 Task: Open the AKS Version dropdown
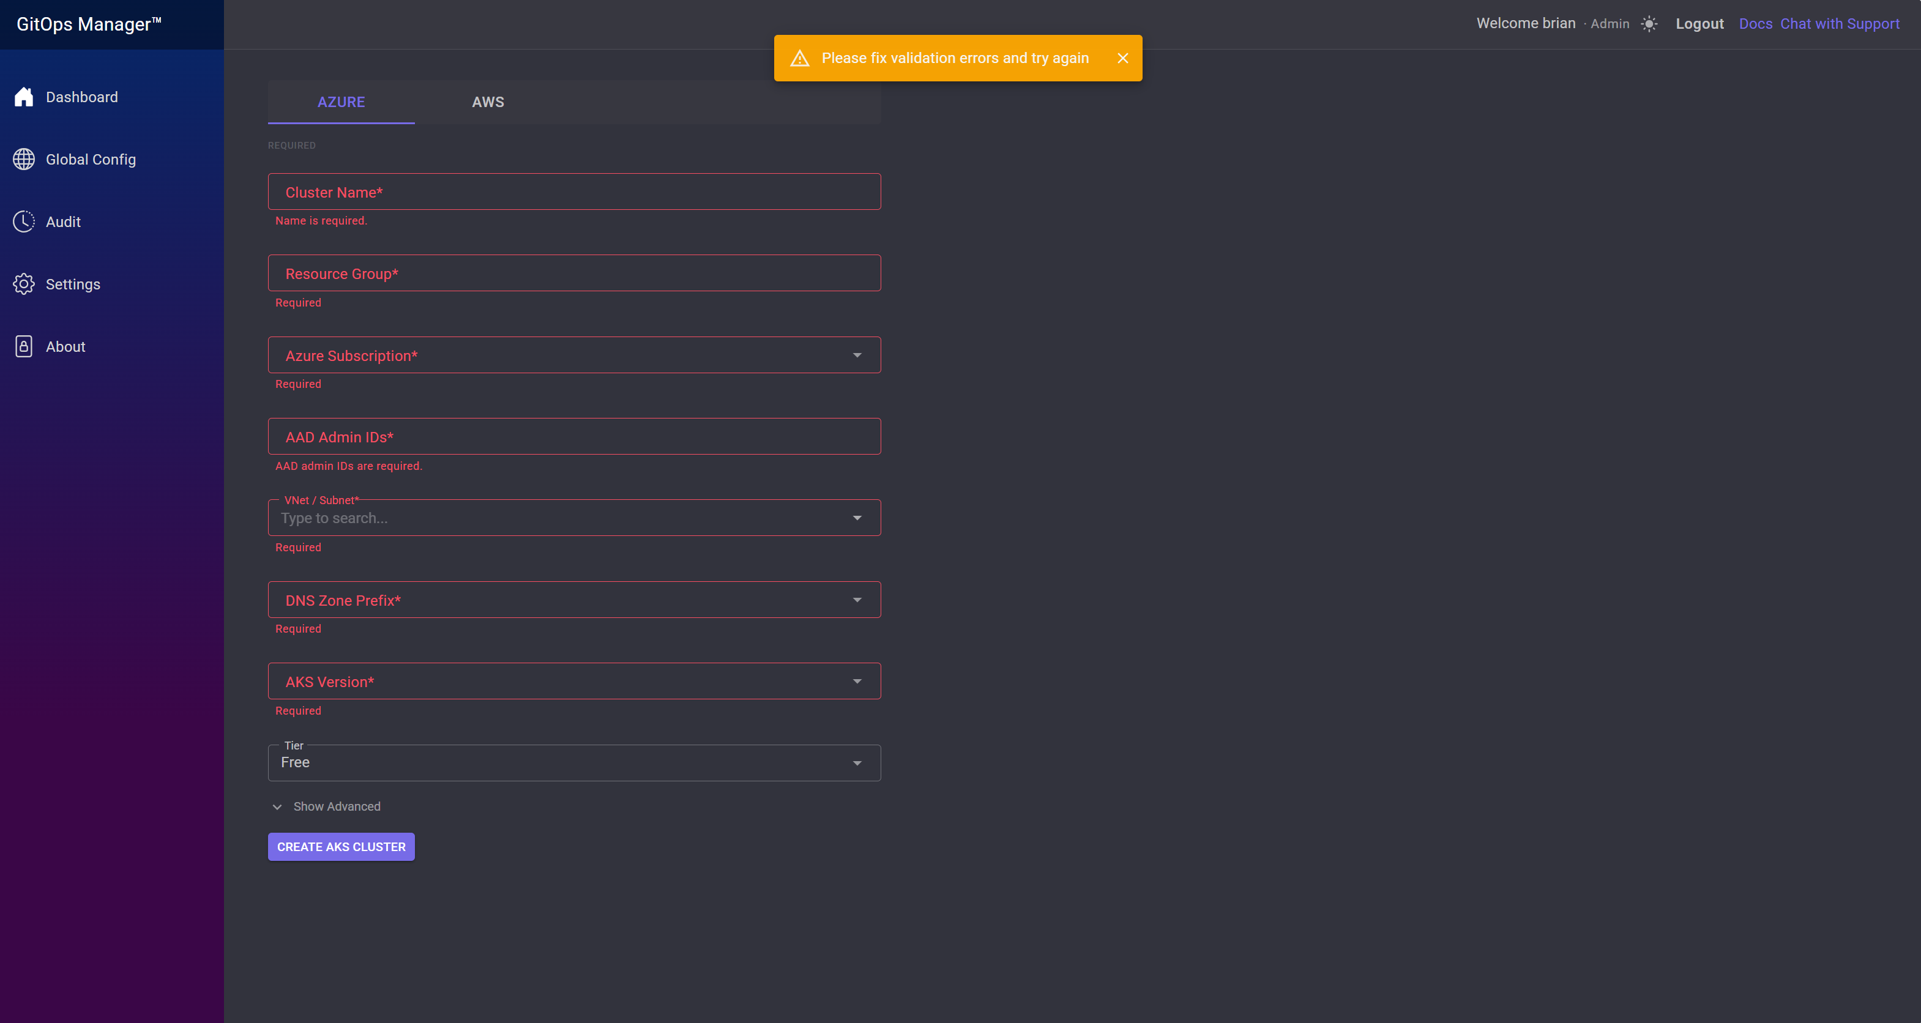click(x=574, y=681)
